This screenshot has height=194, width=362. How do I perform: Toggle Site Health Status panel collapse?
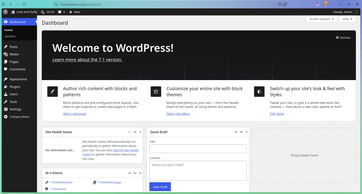pos(140,132)
